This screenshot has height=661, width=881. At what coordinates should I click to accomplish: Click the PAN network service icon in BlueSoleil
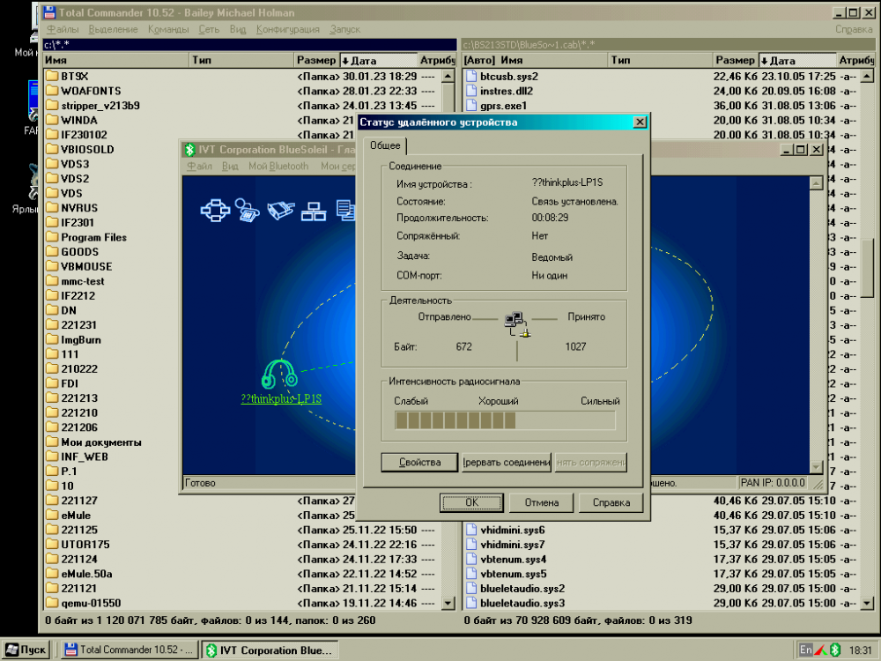[x=214, y=210]
